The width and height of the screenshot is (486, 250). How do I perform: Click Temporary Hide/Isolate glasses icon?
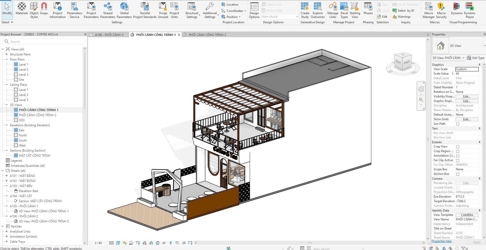point(164,243)
